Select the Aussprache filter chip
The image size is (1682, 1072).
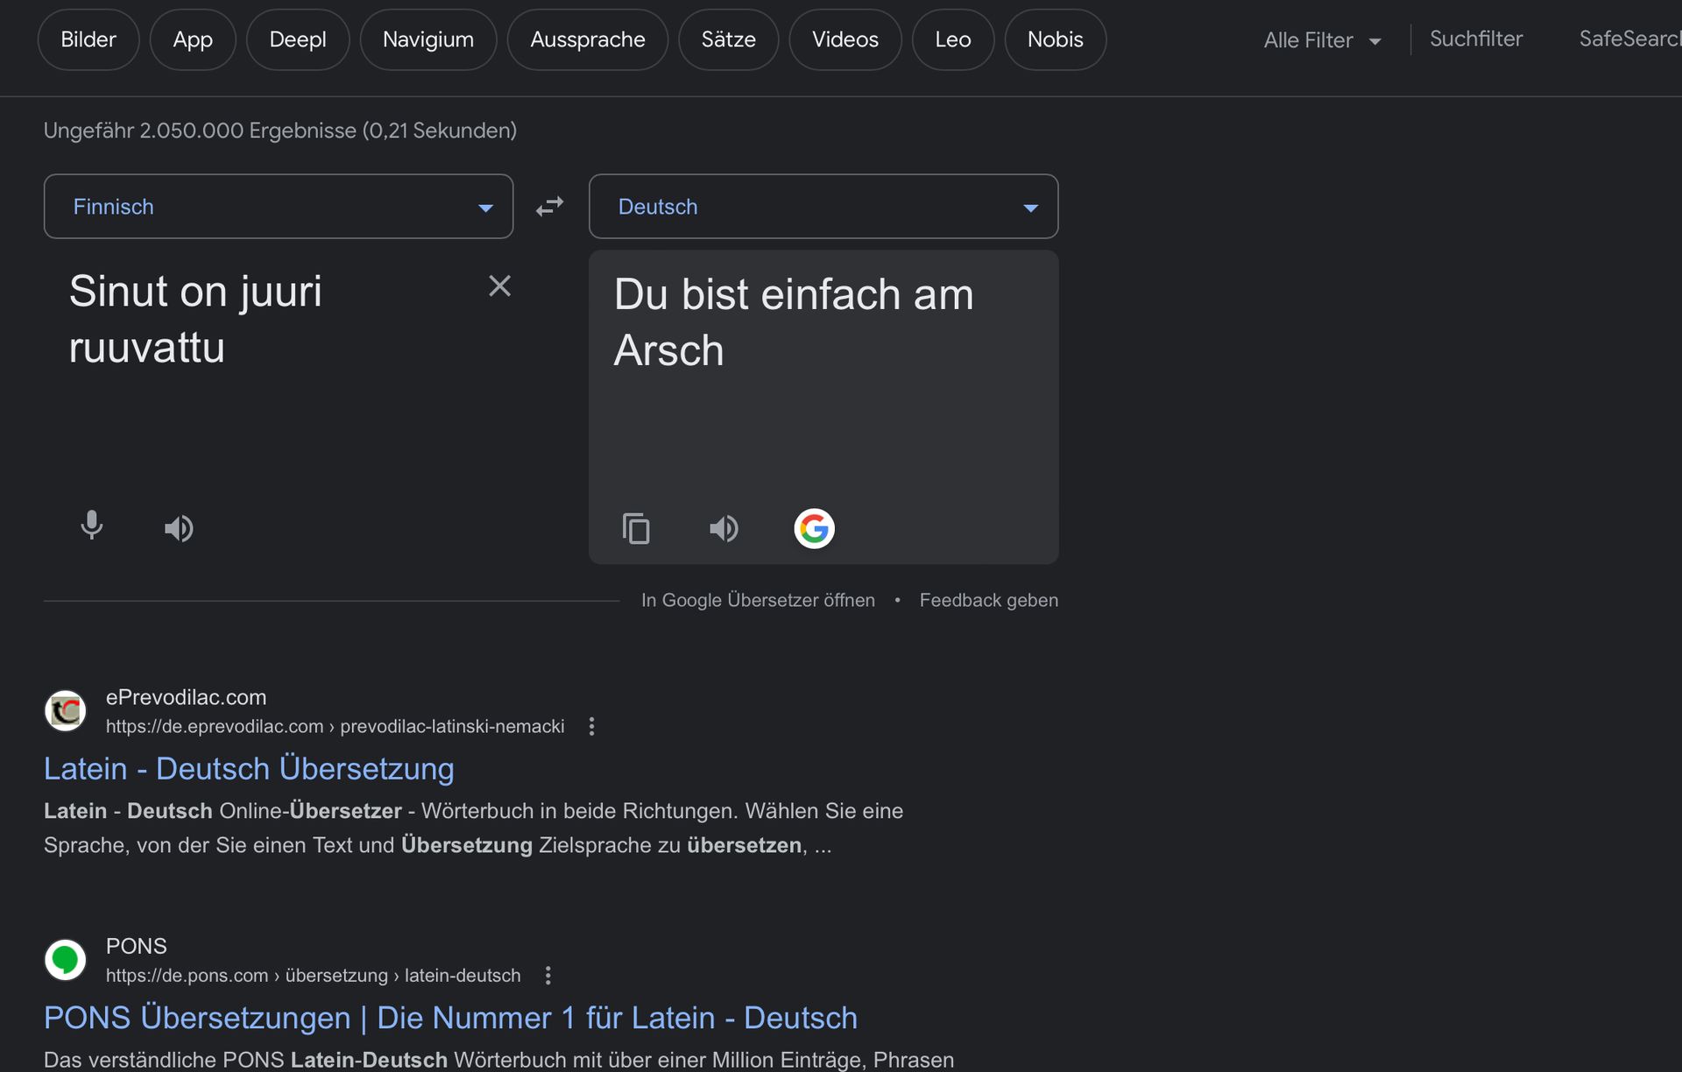587,39
